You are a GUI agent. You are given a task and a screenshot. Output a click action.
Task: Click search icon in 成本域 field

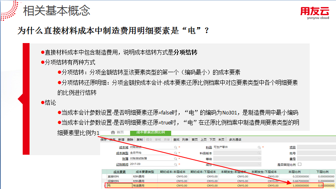click(176, 147)
